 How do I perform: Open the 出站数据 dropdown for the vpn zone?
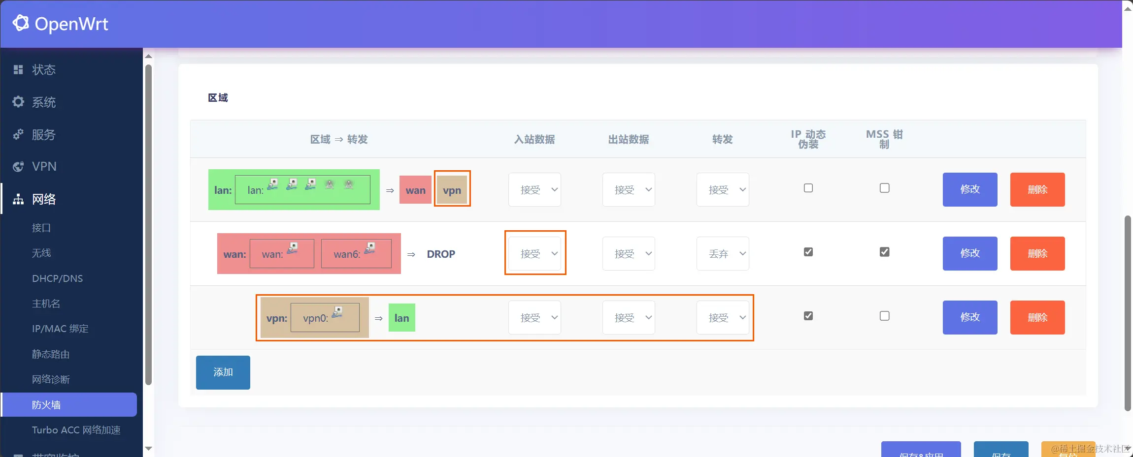629,317
